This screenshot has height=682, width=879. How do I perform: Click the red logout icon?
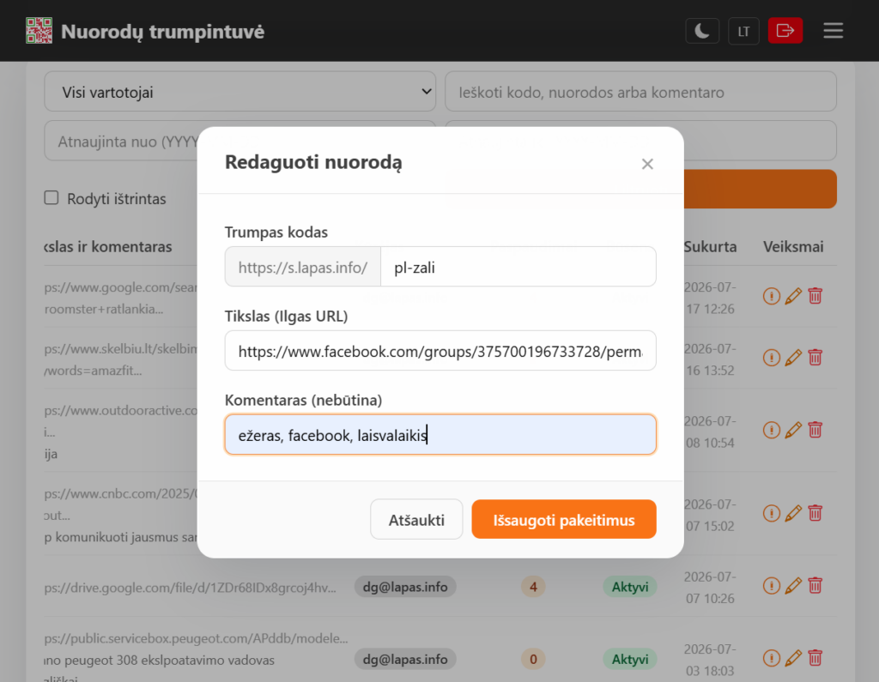click(785, 31)
